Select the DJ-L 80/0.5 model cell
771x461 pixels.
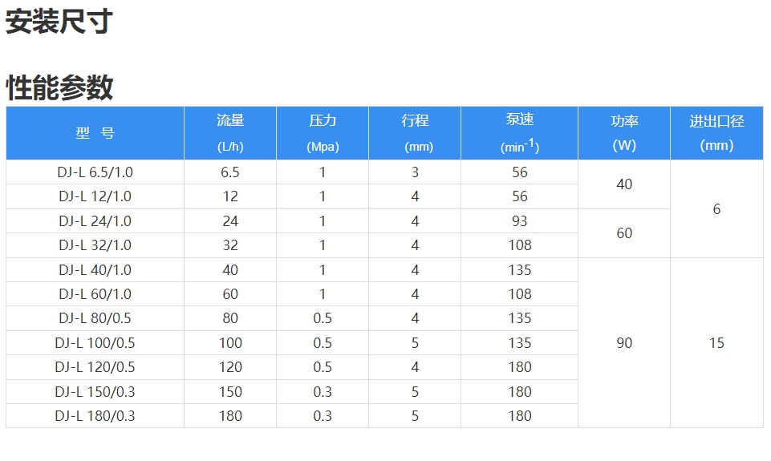pyautogui.click(x=95, y=318)
